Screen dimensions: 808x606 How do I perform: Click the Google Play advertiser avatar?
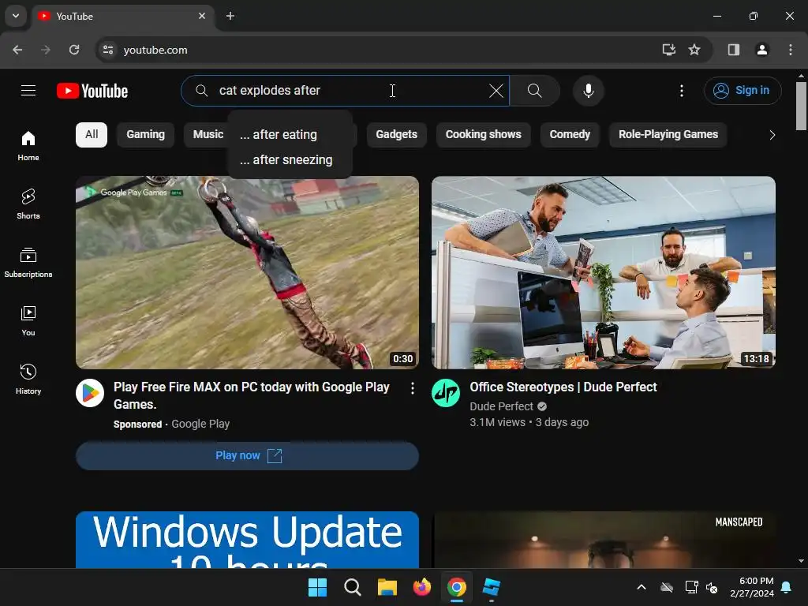90,393
